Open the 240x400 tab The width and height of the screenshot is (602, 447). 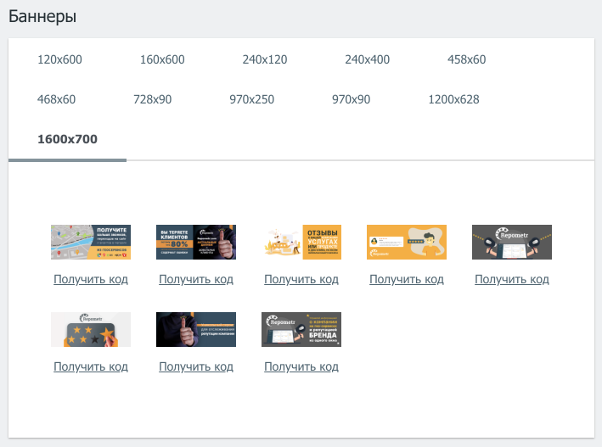(x=367, y=59)
